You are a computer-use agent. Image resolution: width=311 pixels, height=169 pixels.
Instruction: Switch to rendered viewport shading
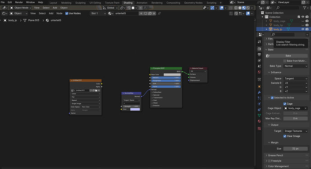(248, 8)
